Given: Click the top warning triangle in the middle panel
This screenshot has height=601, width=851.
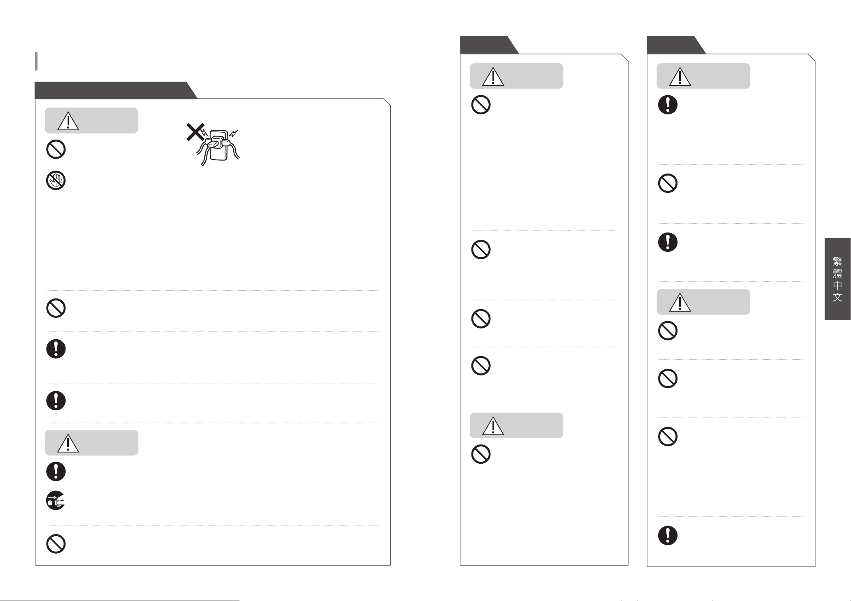Looking at the screenshot, I should point(493,76).
